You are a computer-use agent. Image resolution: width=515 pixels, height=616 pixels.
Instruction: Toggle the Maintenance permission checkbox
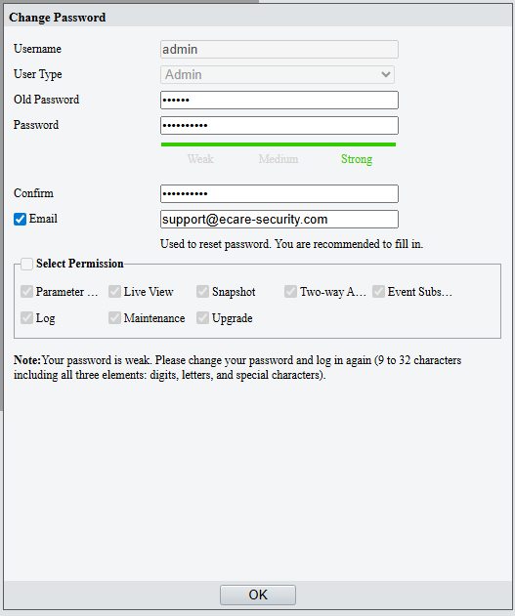pos(114,318)
